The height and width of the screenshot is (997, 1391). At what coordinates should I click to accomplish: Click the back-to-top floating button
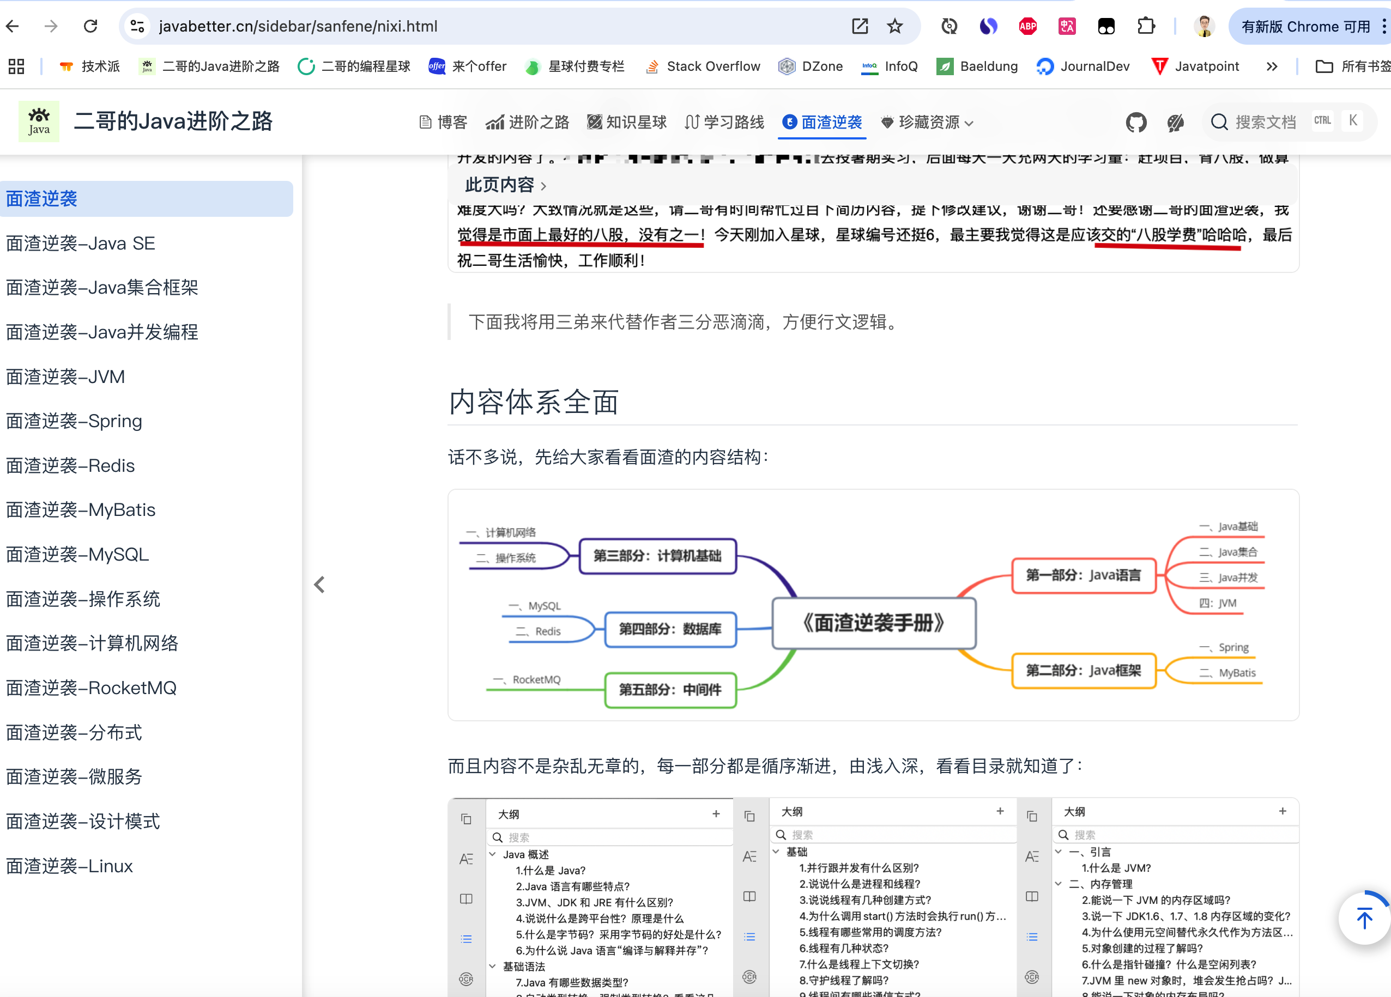click(x=1365, y=919)
